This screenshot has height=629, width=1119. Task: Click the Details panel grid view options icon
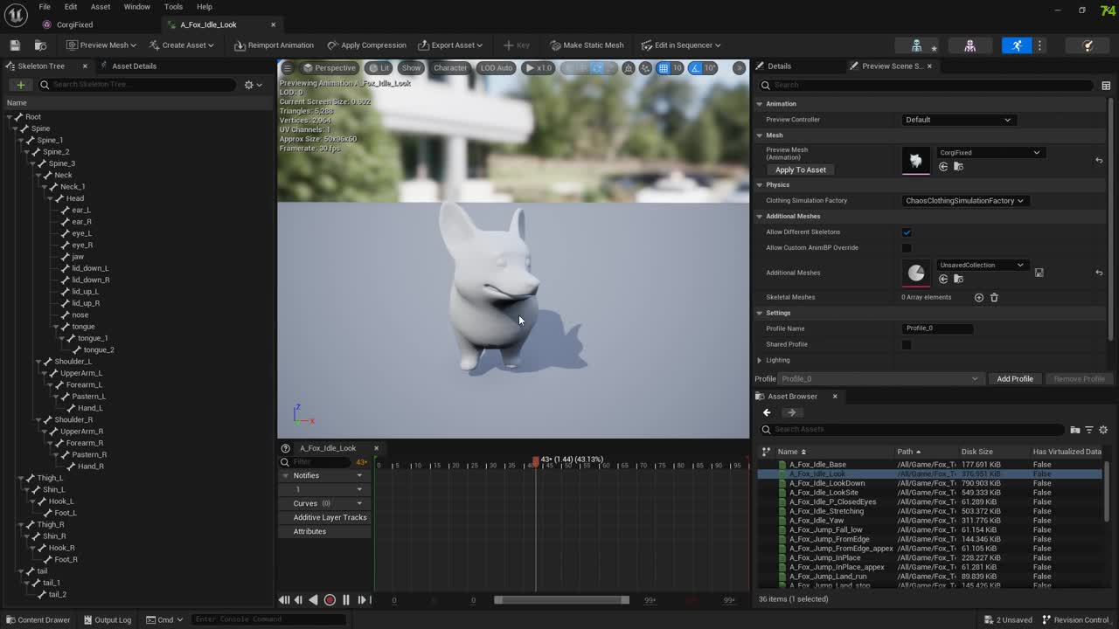pyautogui.click(x=1106, y=85)
